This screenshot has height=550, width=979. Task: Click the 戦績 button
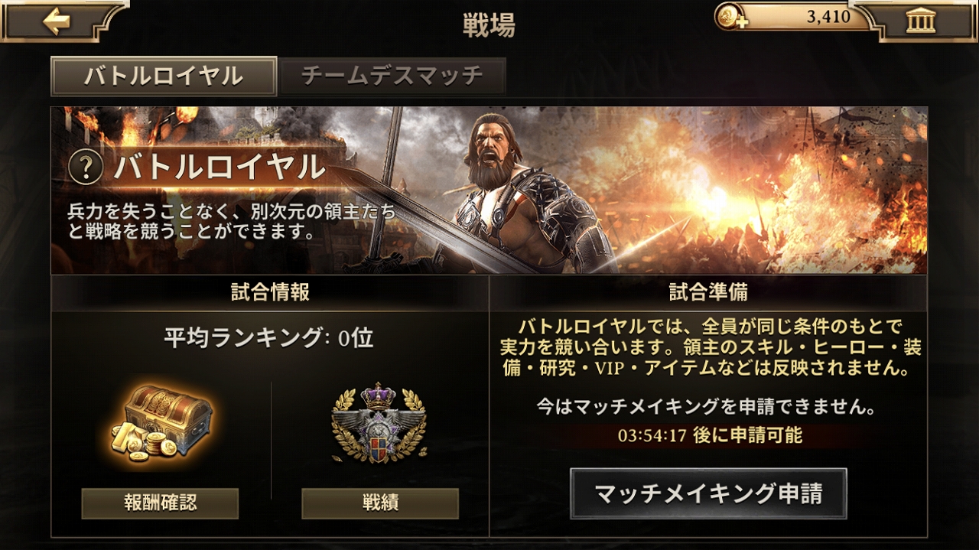(380, 503)
